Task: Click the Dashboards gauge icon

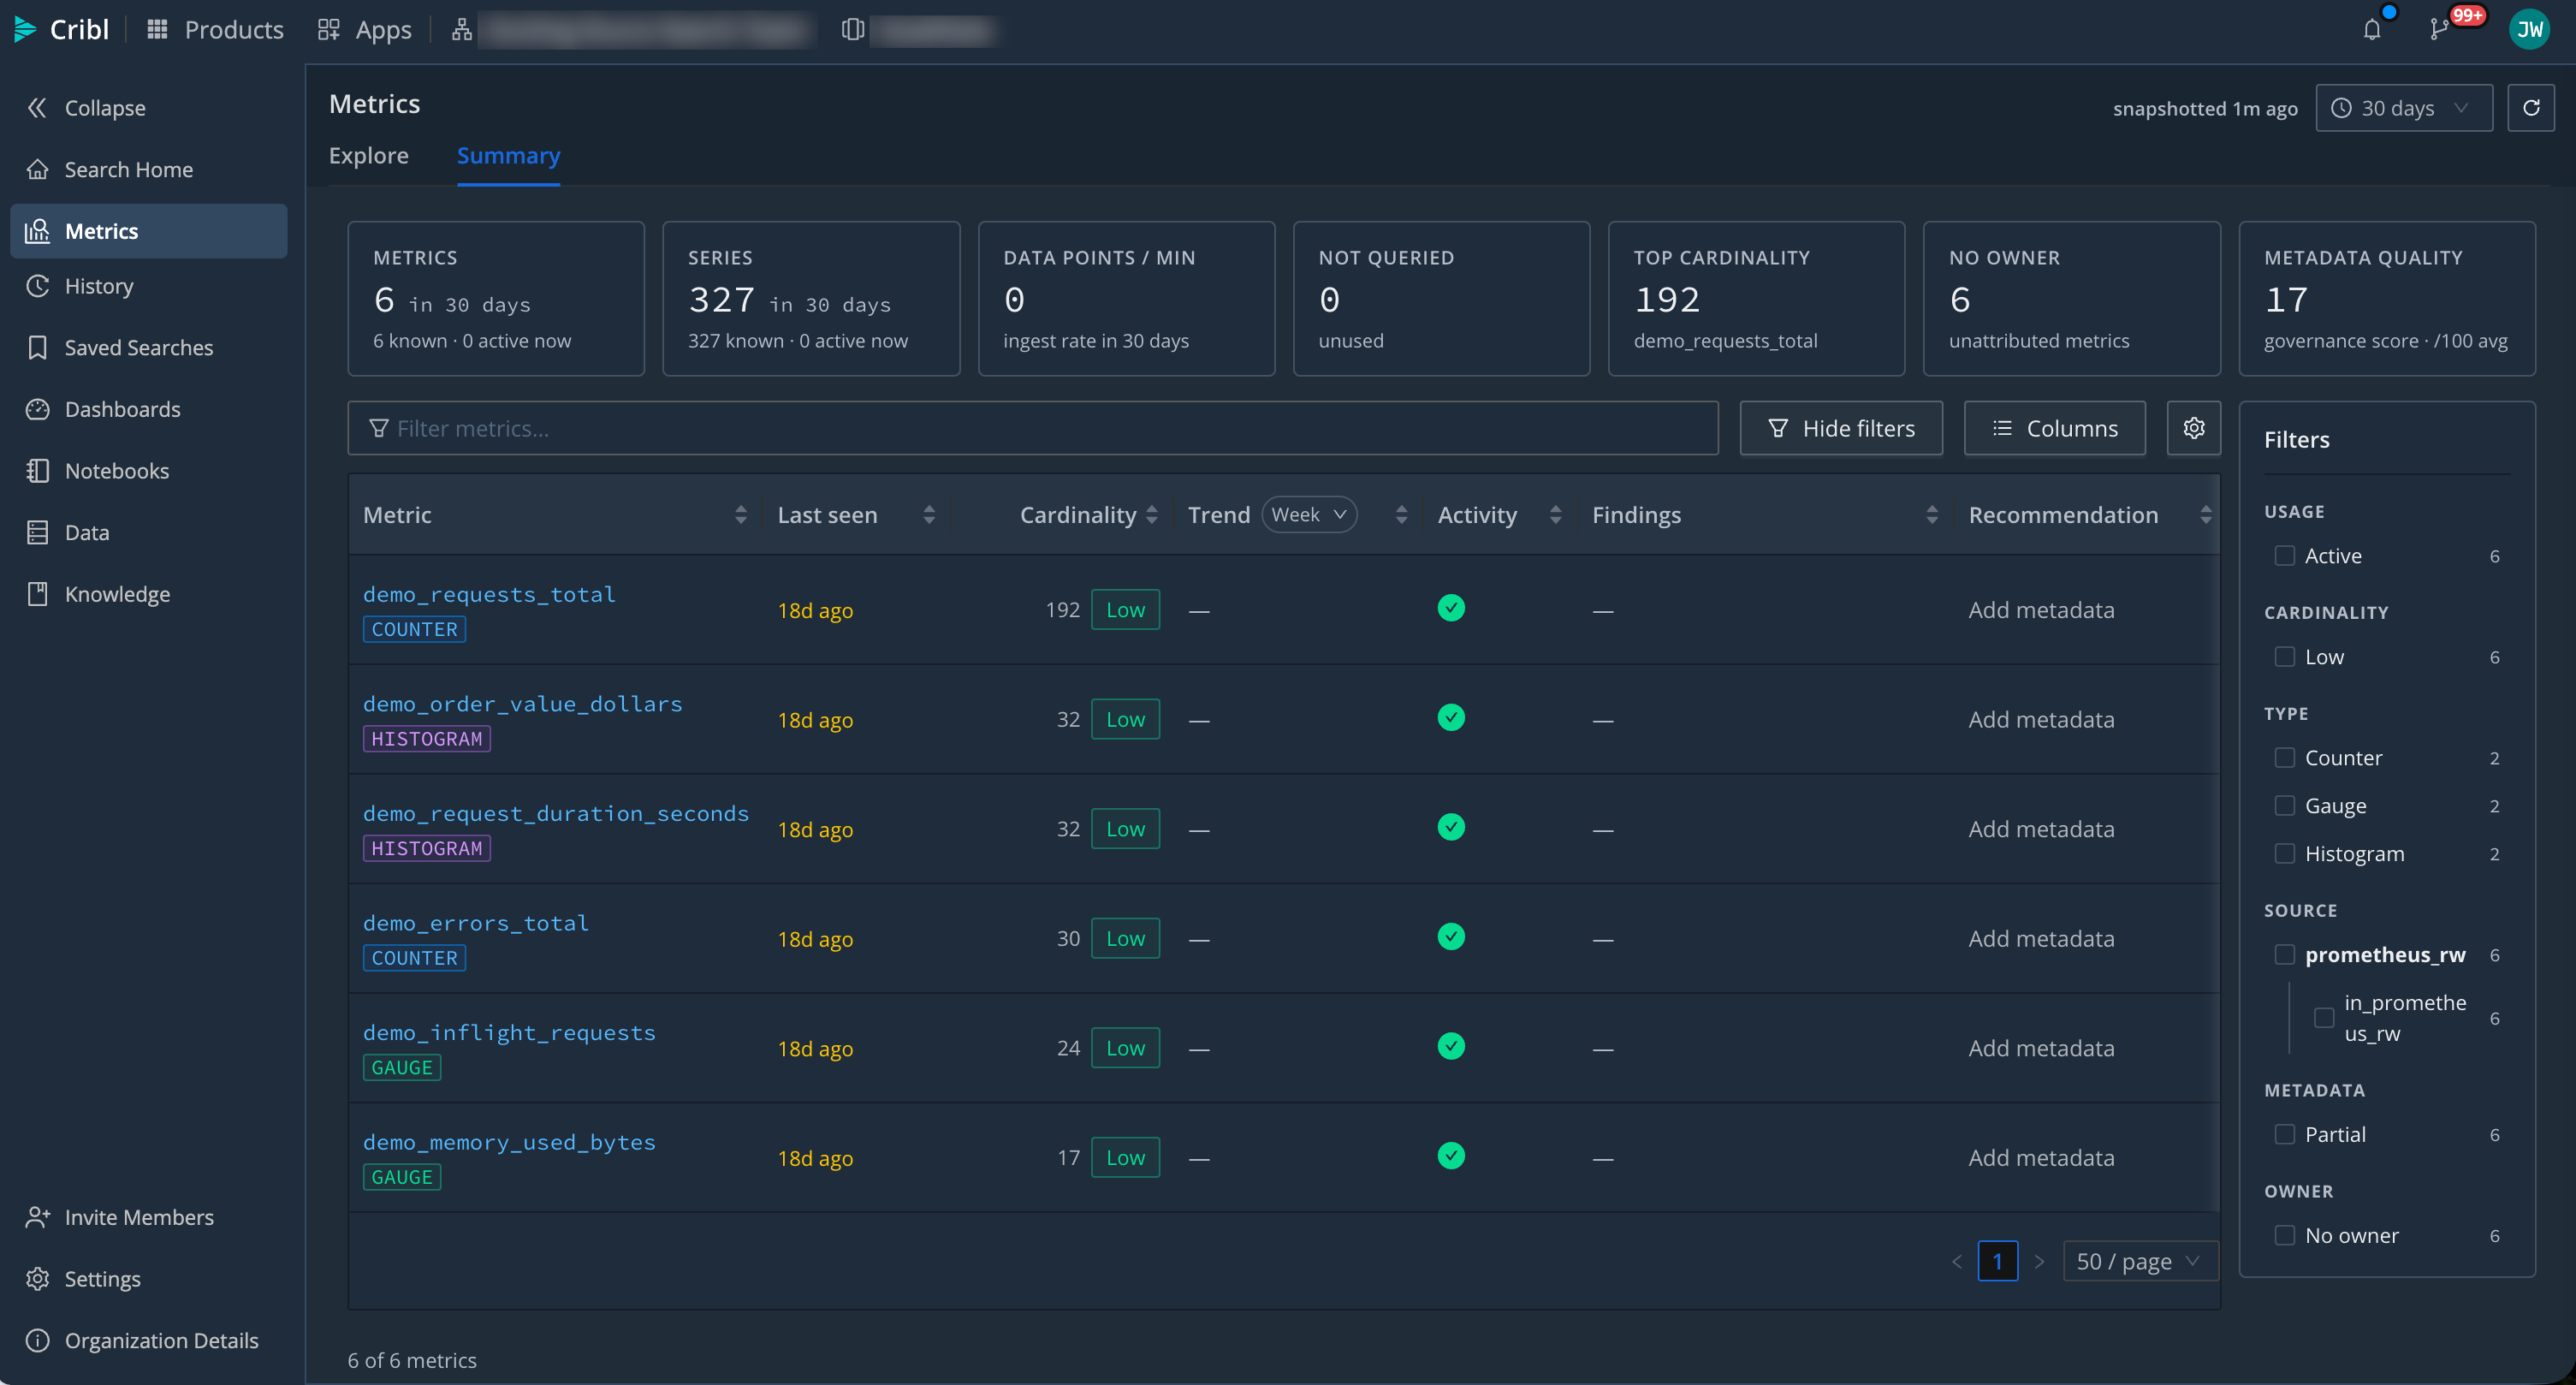Action: point(37,409)
